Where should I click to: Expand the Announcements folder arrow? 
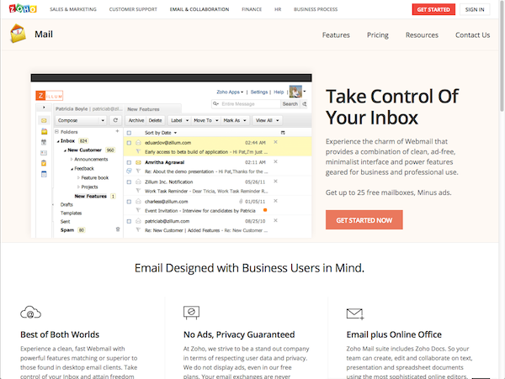[x=72, y=160]
